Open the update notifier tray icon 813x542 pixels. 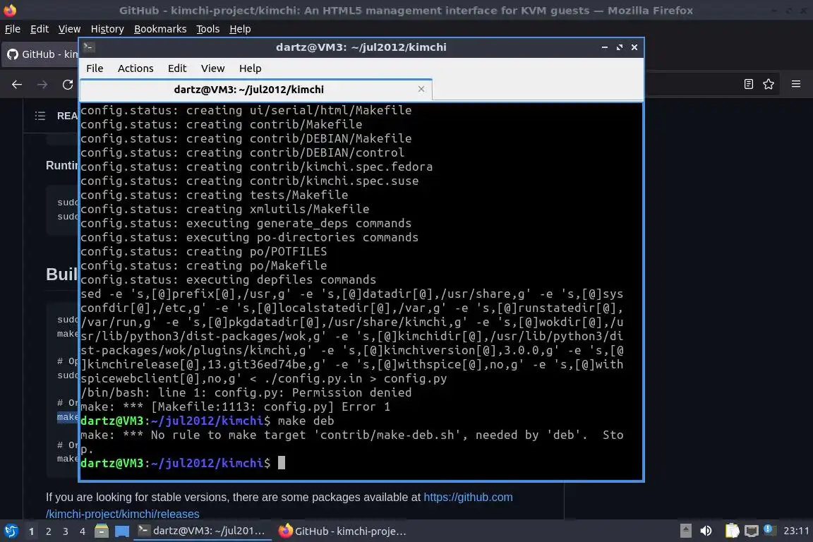click(x=770, y=529)
